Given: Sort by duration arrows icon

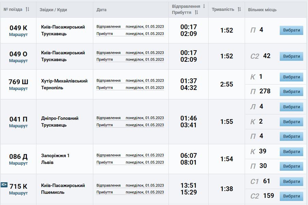Looking at the screenshot, I should 239,10.
